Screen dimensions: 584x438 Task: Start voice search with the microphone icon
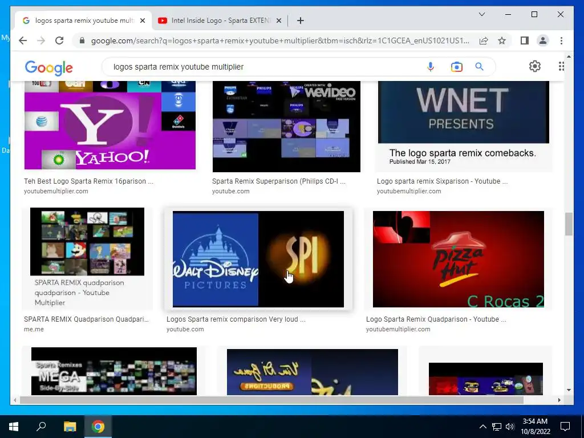click(x=430, y=67)
